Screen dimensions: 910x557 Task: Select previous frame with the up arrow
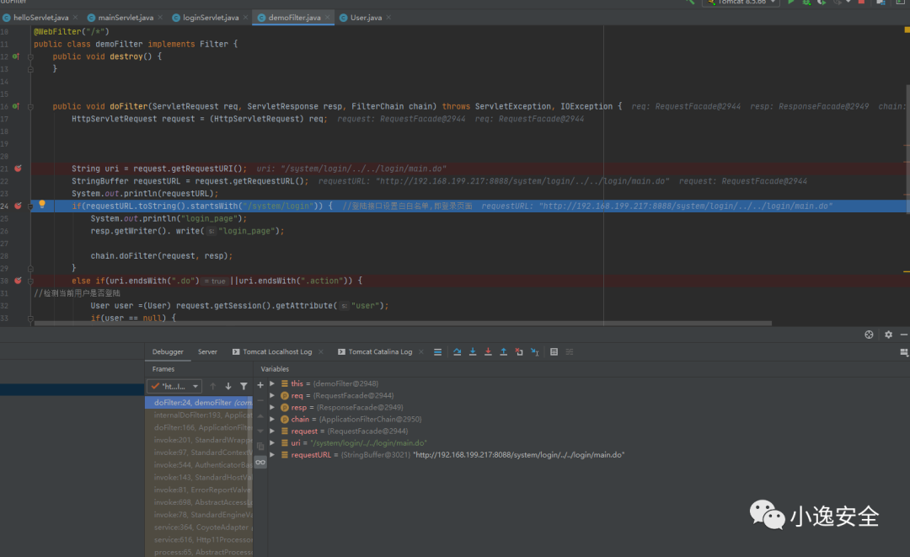click(x=213, y=386)
